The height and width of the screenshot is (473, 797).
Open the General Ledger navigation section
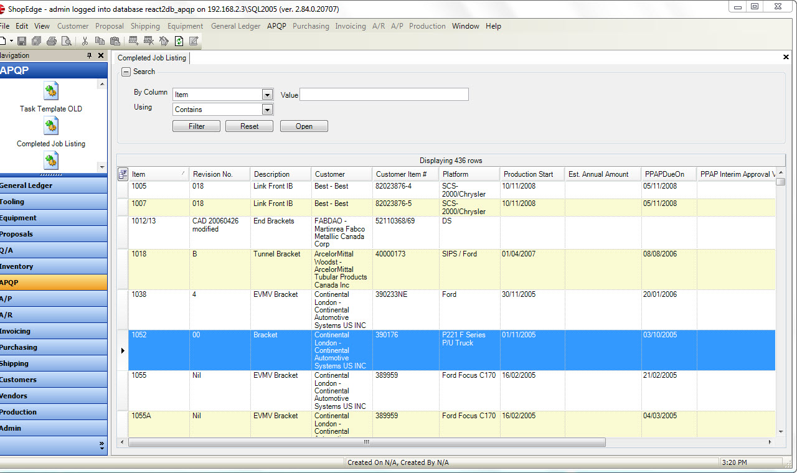[x=54, y=185]
